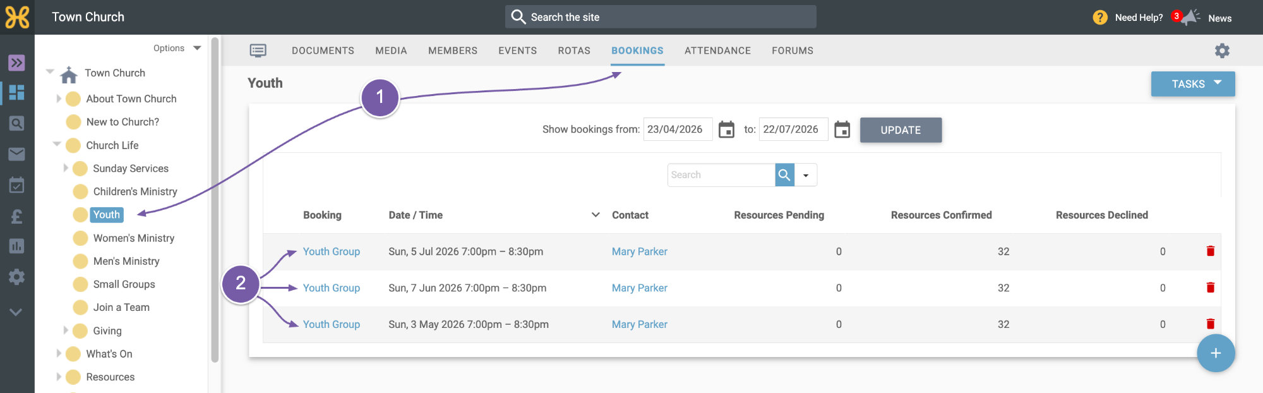Open the Mary Parker contact for 7 Jun

click(x=639, y=288)
